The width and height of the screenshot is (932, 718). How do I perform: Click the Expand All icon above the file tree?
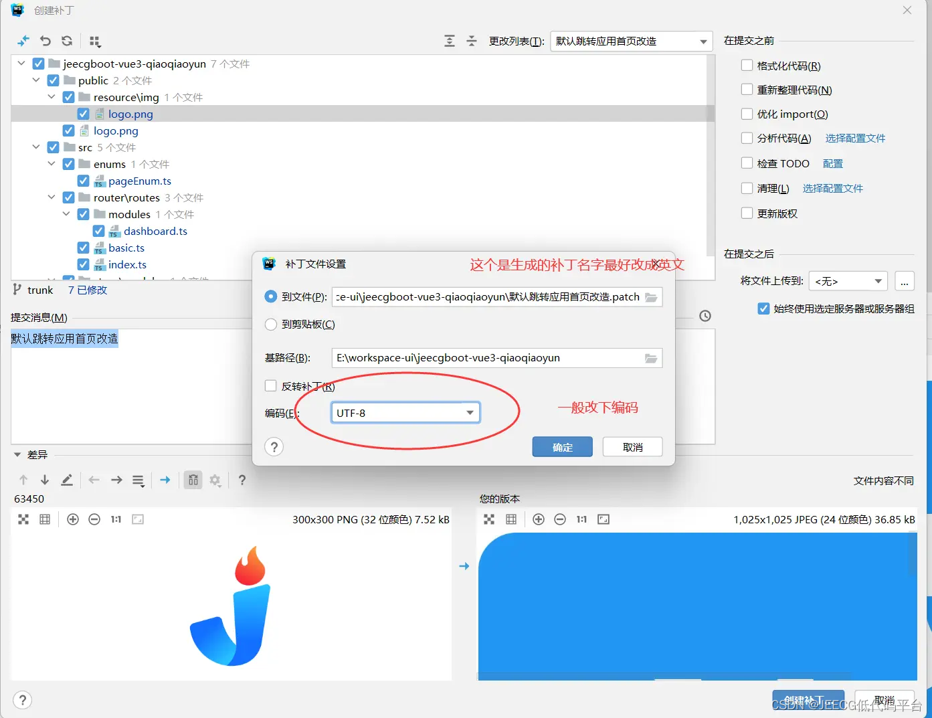(x=450, y=41)
